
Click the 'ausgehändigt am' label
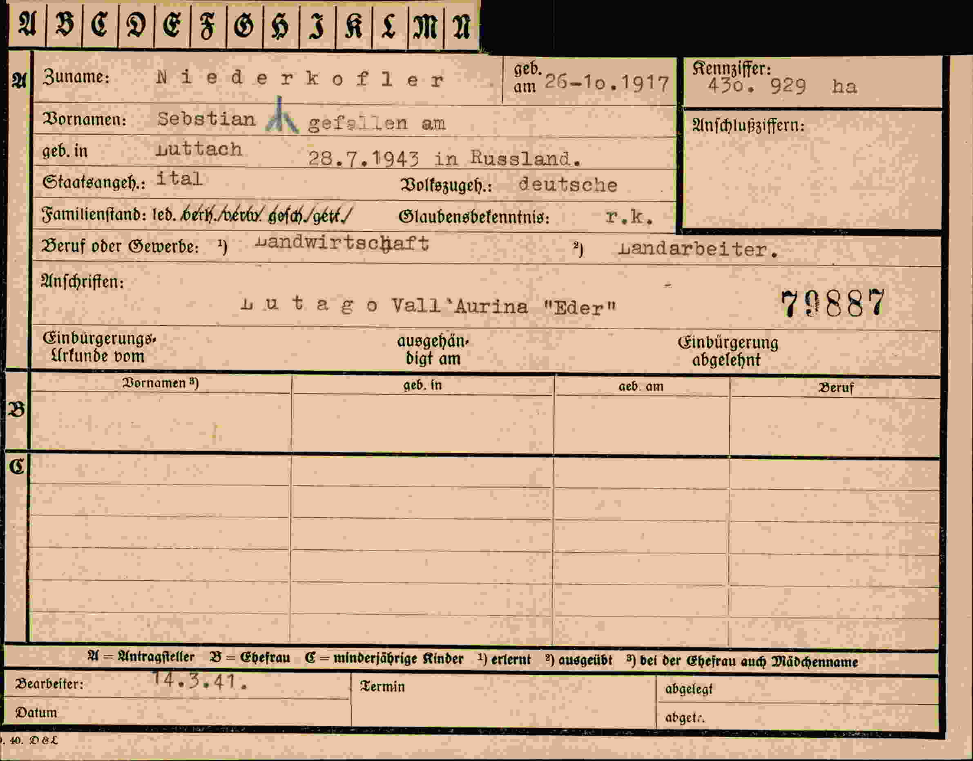[x=433, y=350]
